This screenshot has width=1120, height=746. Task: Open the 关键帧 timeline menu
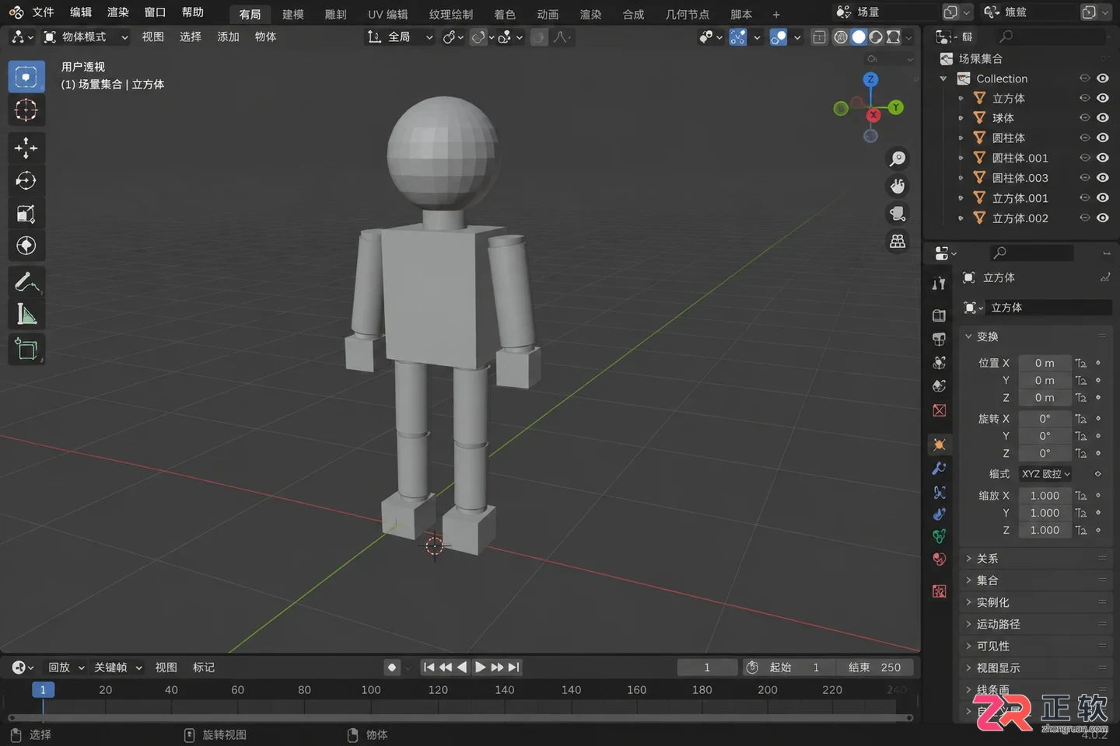coord(117,668)
